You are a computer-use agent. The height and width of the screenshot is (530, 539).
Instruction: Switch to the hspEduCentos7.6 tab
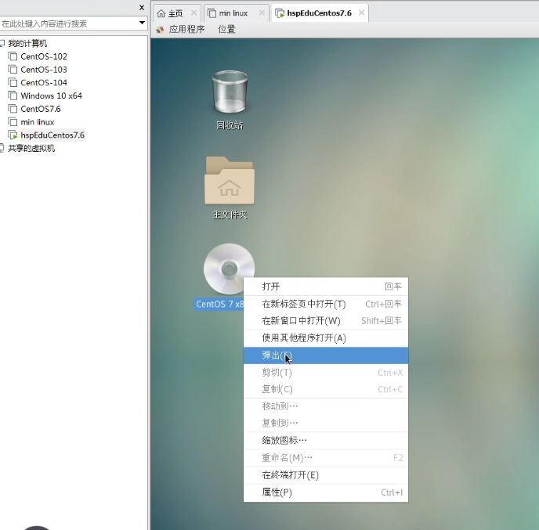(x=320, y=13)
